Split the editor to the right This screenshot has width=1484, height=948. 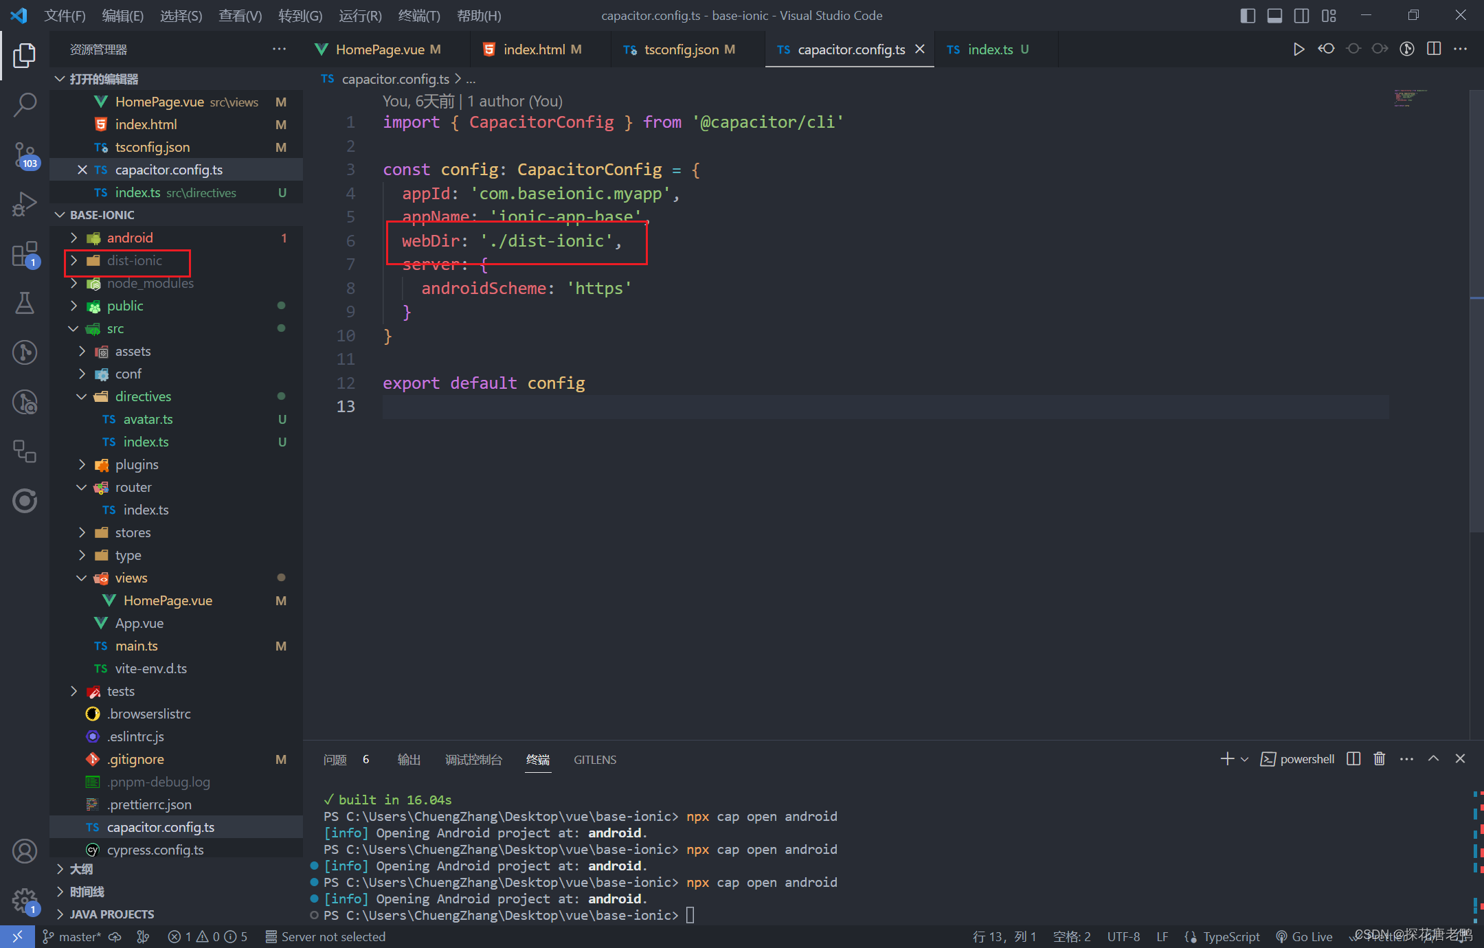1434,49
